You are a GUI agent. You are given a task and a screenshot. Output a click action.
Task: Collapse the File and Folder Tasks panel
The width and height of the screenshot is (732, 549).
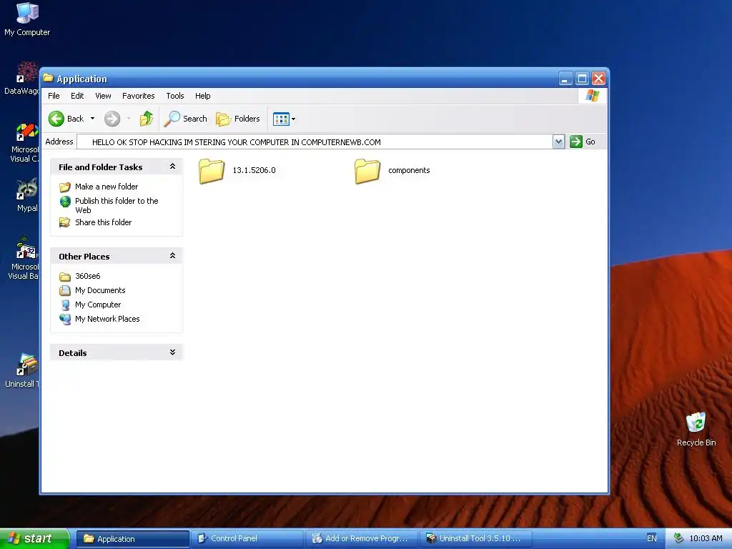click(172, 167)
